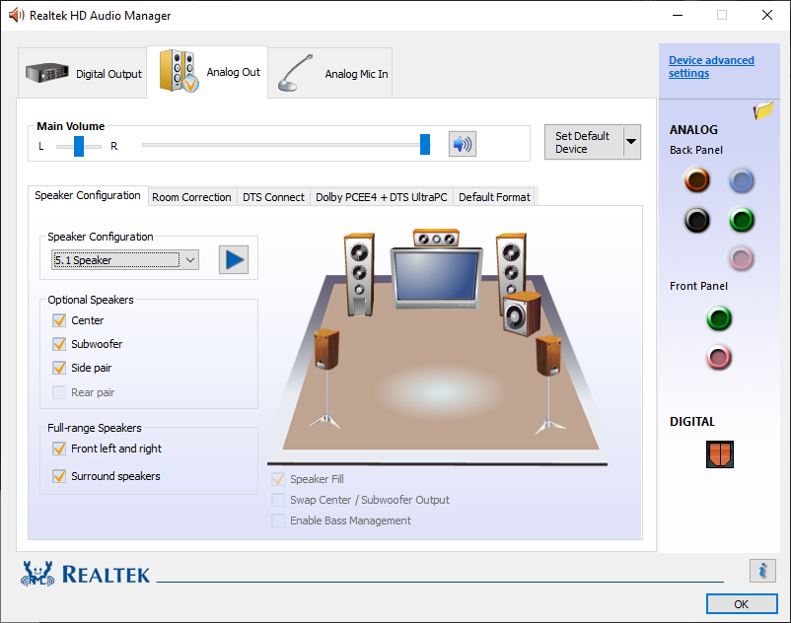This screenshot has width=791, height=623.
Task: Uncheck Surround speakers full-range option
Action: coord(59,476)
